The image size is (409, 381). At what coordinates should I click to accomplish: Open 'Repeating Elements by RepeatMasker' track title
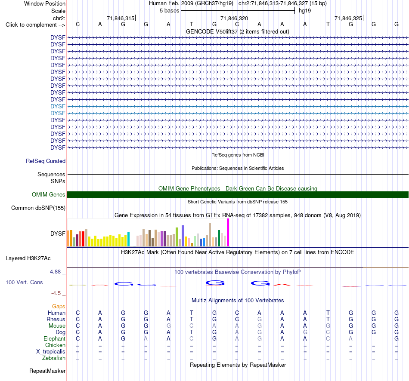tap(238, 365)
